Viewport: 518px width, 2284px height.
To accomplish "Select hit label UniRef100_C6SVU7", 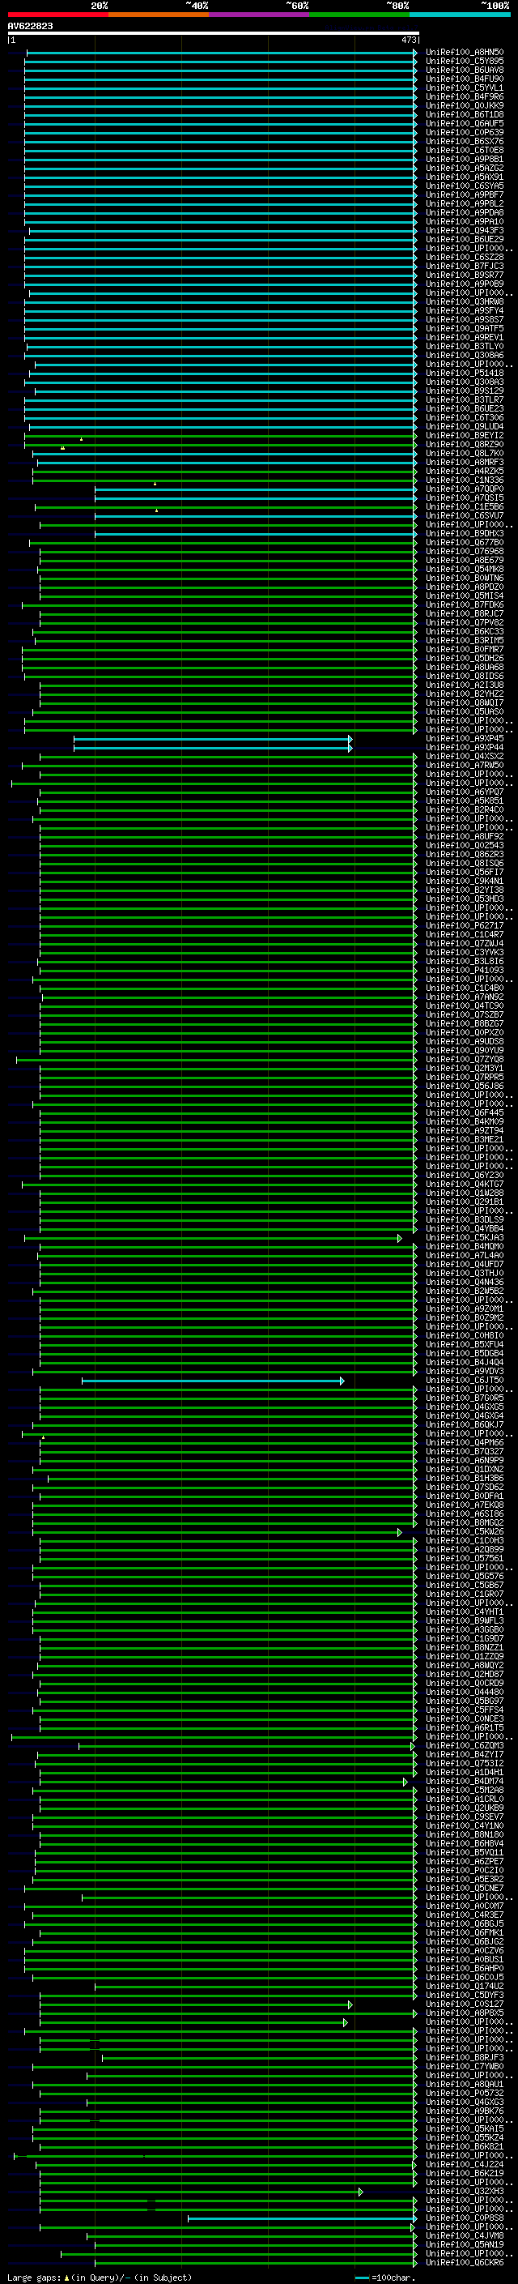I will point(464,515).
